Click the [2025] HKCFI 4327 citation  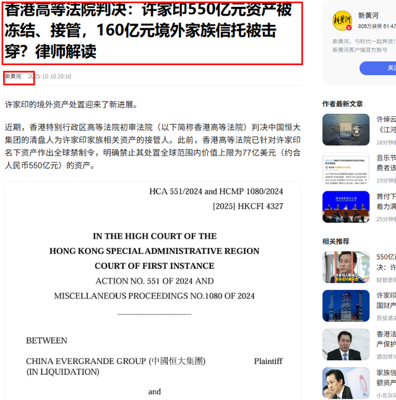point(248,206)
